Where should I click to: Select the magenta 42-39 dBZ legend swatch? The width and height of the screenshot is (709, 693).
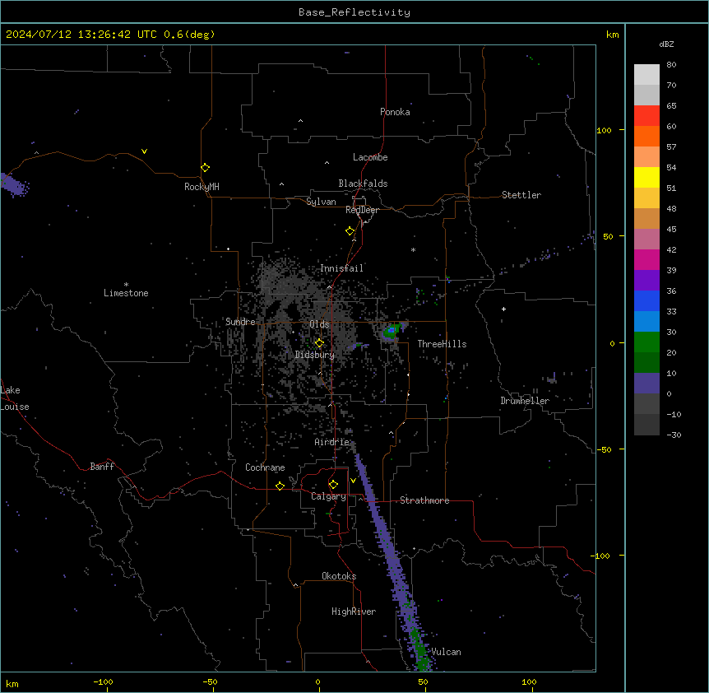click(646, 259)
